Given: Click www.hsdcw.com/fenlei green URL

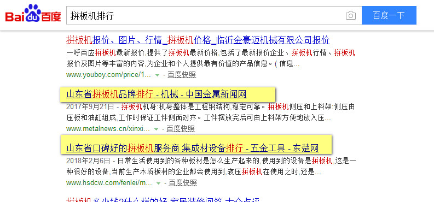Looking at the screenshot, I should pos(109,183).
